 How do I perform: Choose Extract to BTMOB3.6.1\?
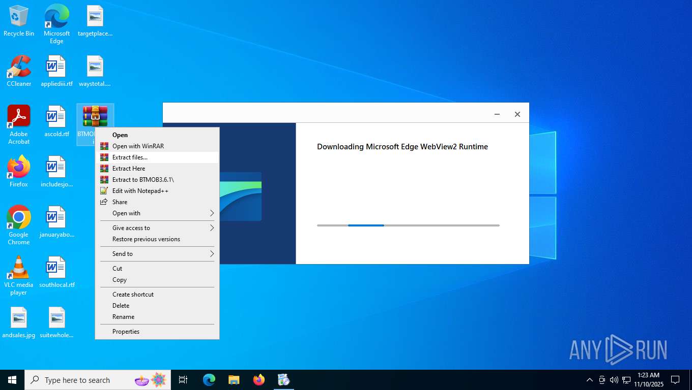(x=157, y=180)
